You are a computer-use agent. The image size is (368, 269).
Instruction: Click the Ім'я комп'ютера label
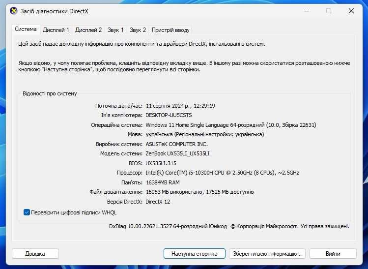[x=122, y=116]
